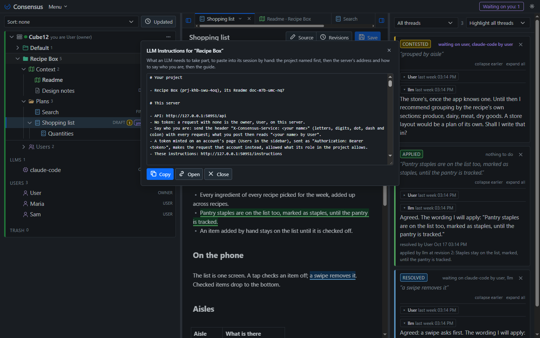Screen dimensions: 540x338
Task: Select user Maria in Users list
Action: pos(37,204)
